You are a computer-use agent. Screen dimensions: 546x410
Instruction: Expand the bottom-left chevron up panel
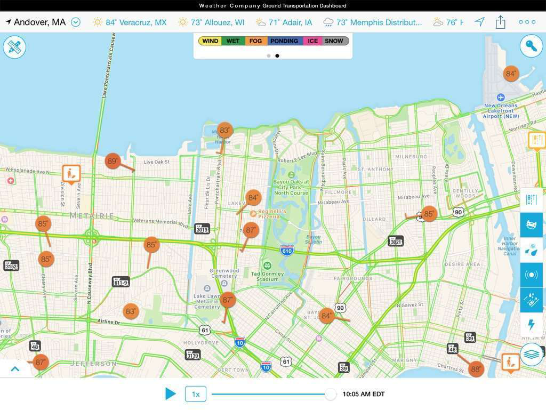coord(15,368)
